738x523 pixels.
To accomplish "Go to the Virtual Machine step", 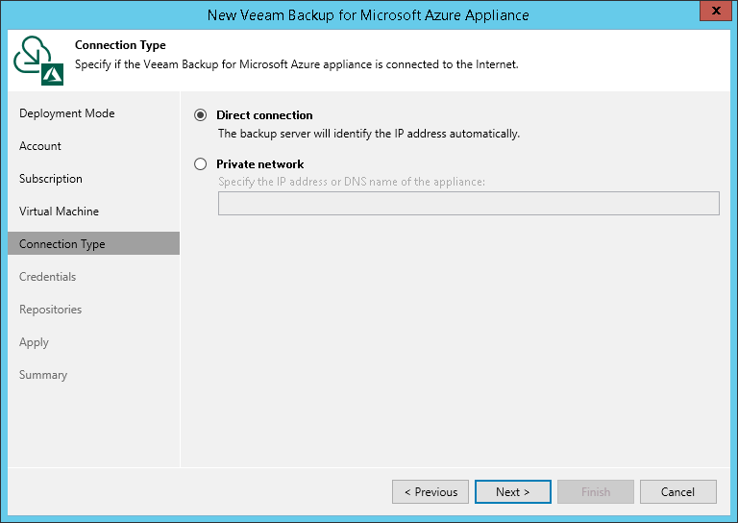I will pyautogui.click(x=59, y=212).
